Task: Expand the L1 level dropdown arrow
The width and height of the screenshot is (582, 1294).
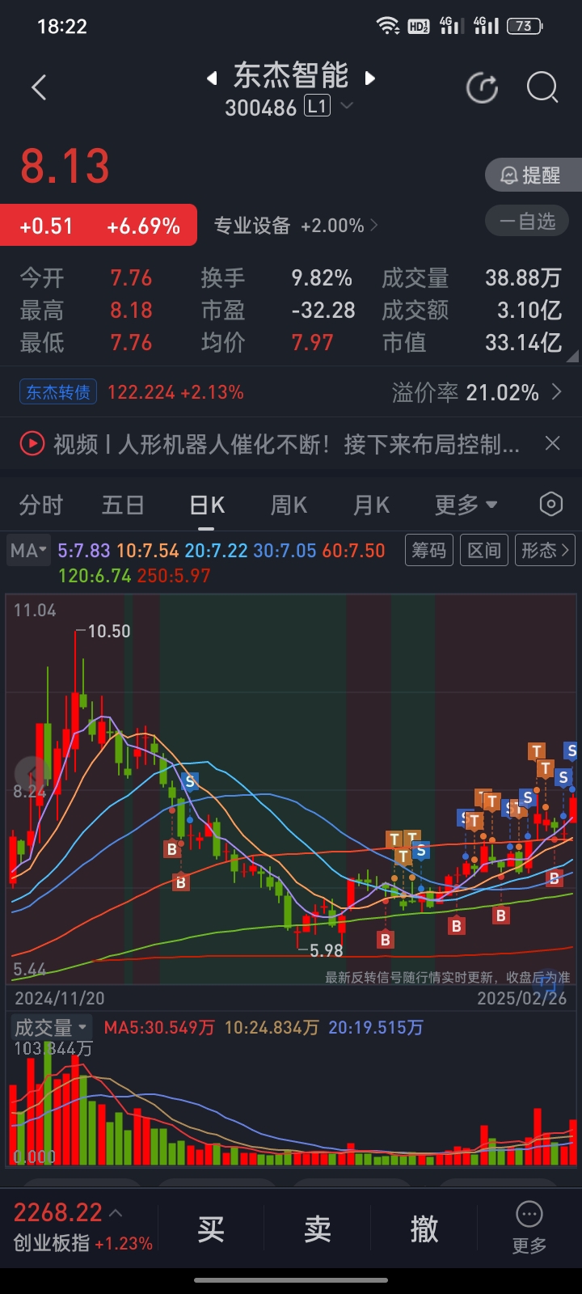Action: click(347, 106)
